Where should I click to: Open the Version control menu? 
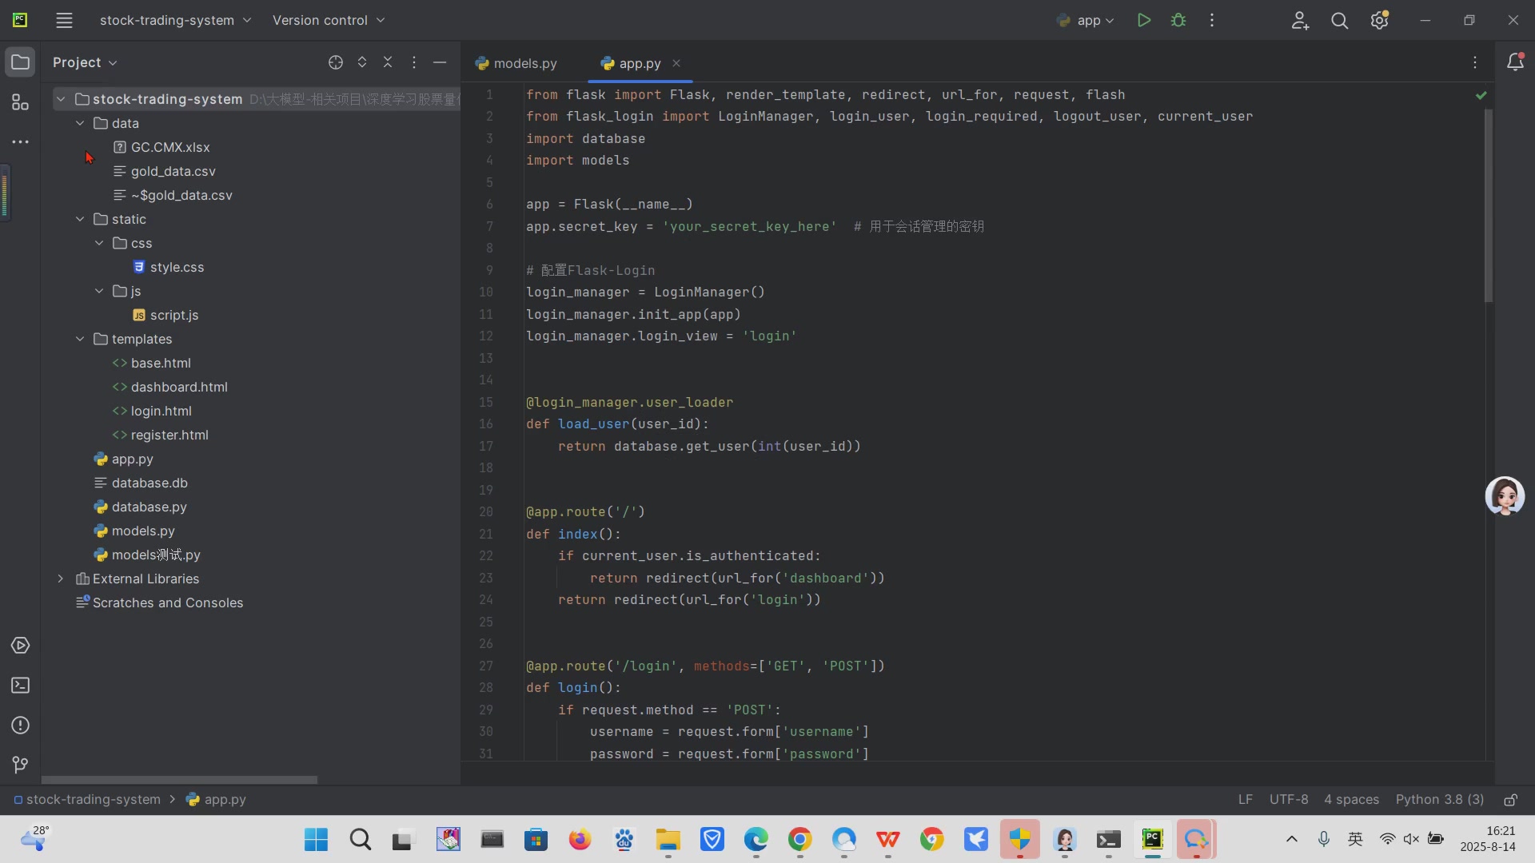coord(328,20)
